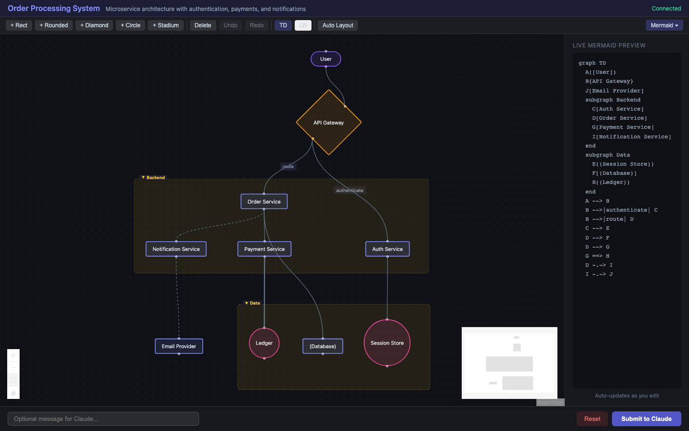
Task: Click the Live Mermaid Preview heading
Action: [x=609, y=45]
